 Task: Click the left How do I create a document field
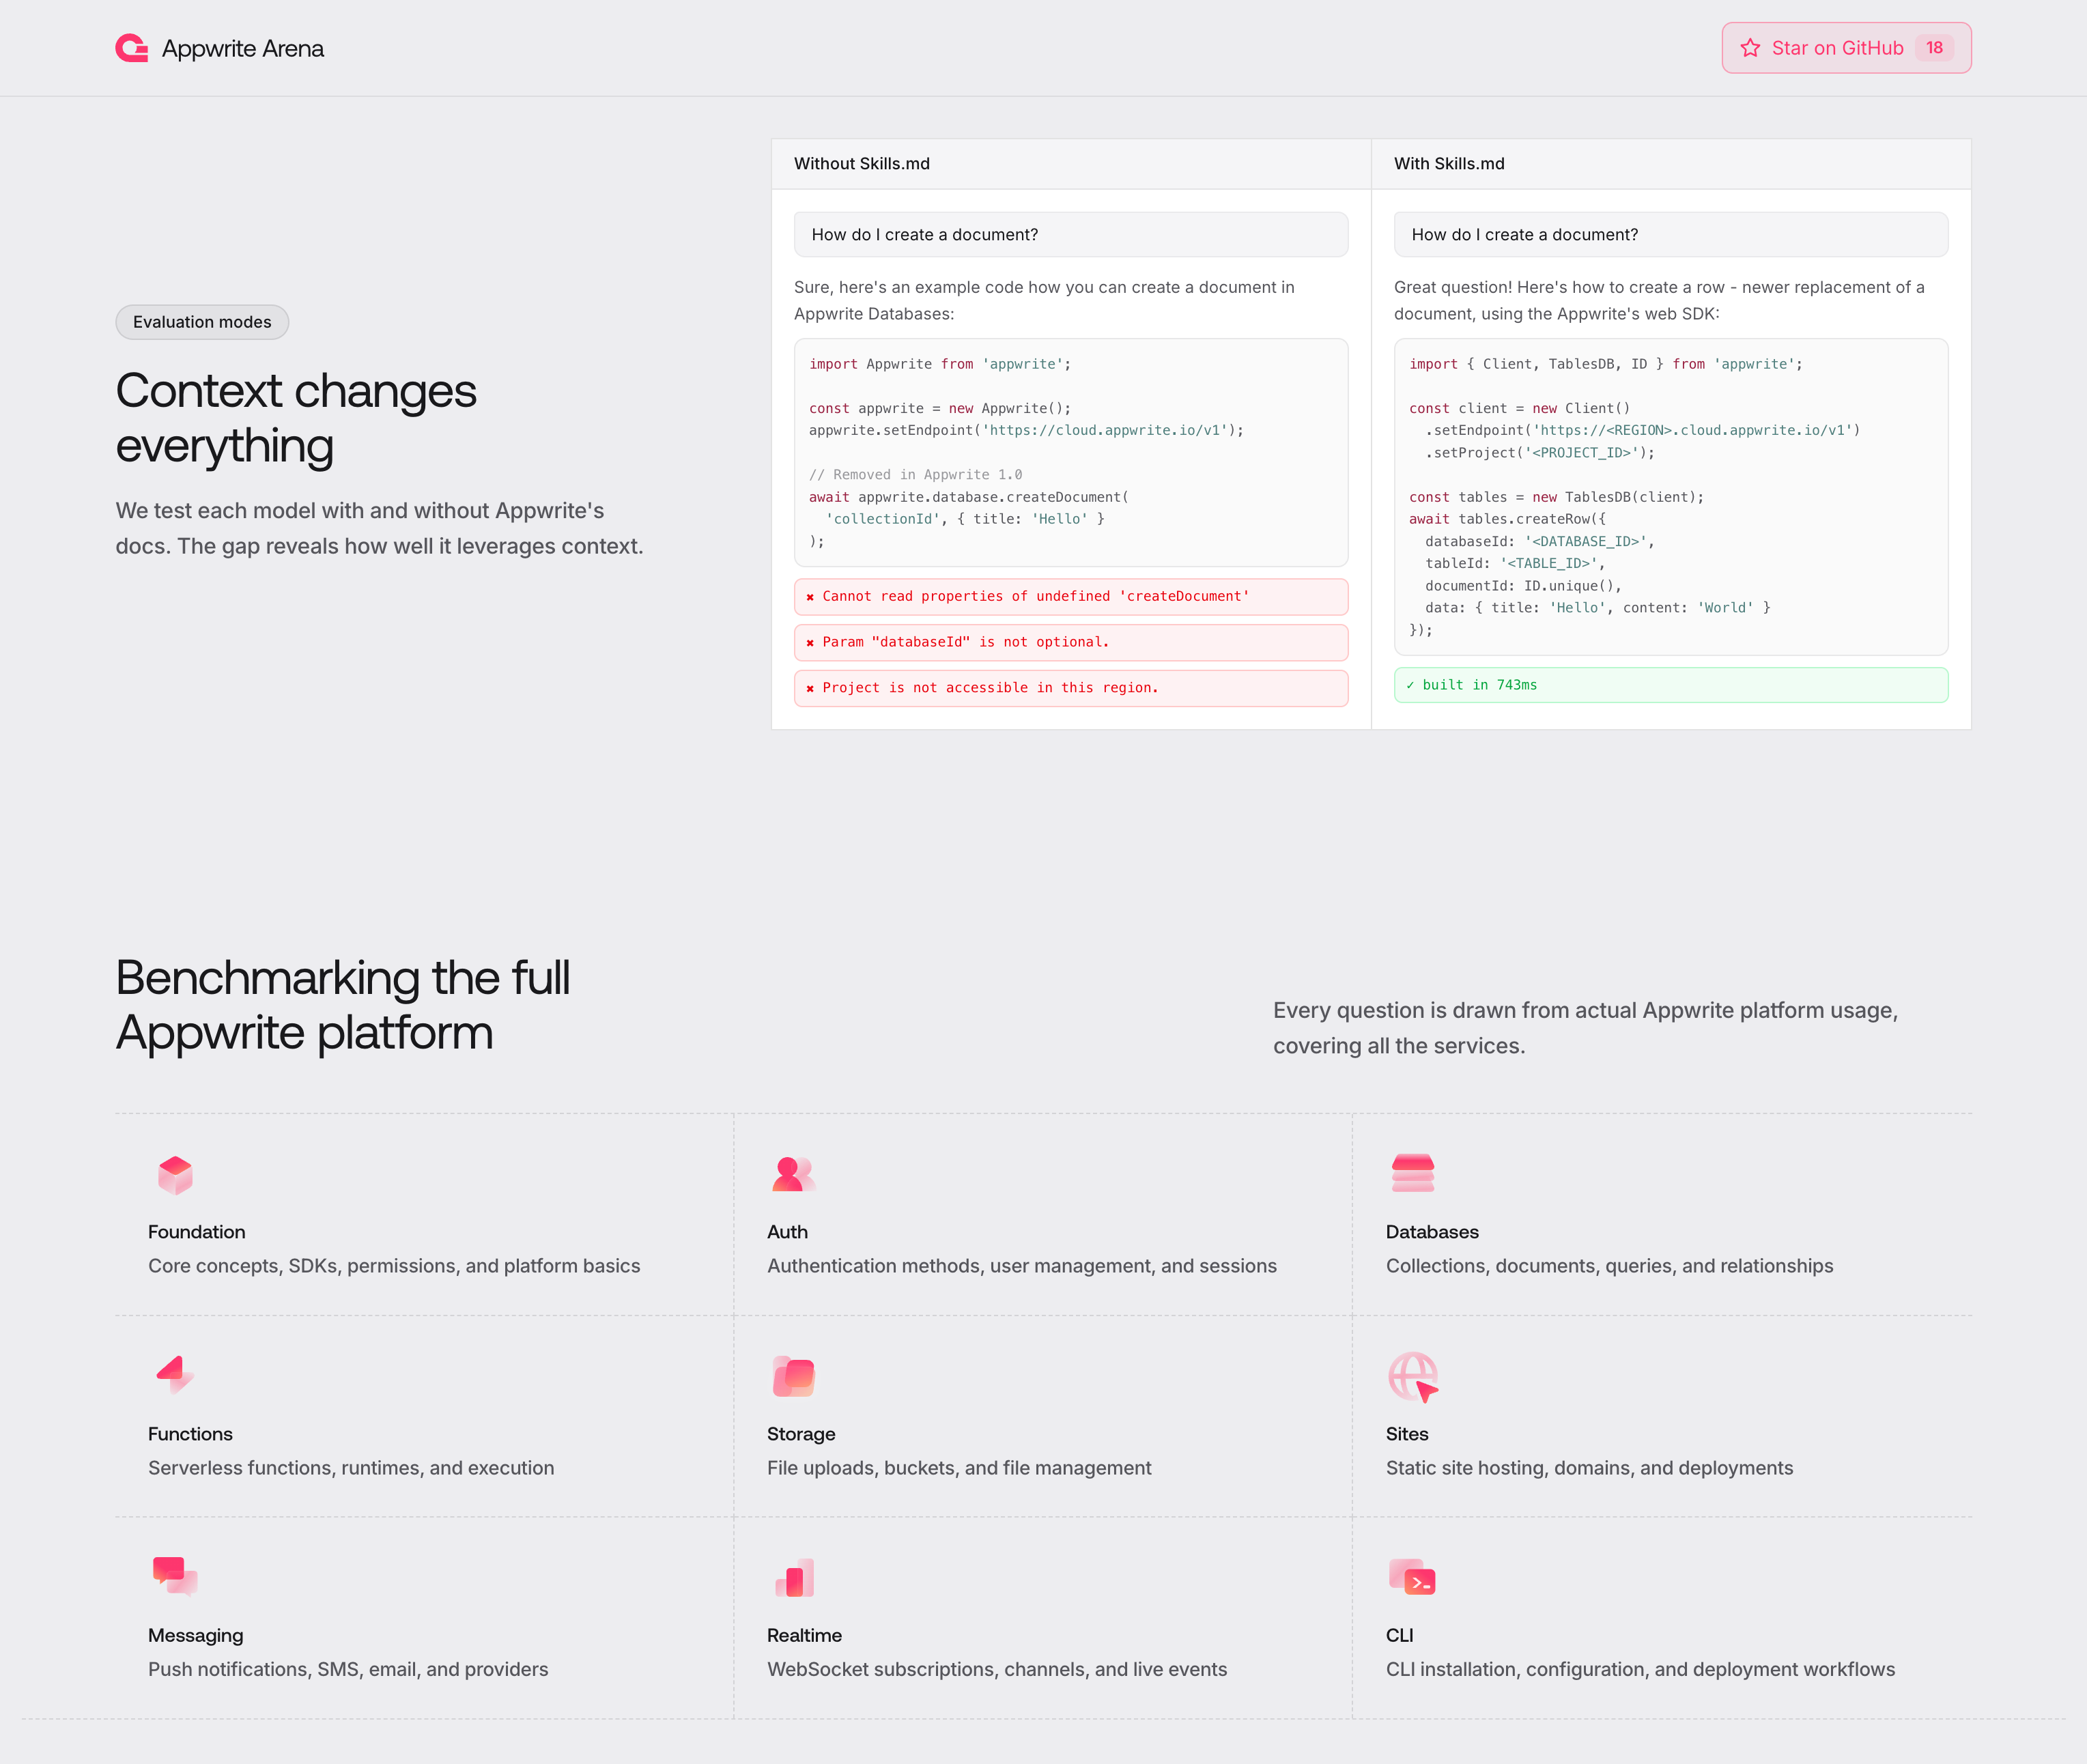pyautogui.click(x=1070, y=234)
